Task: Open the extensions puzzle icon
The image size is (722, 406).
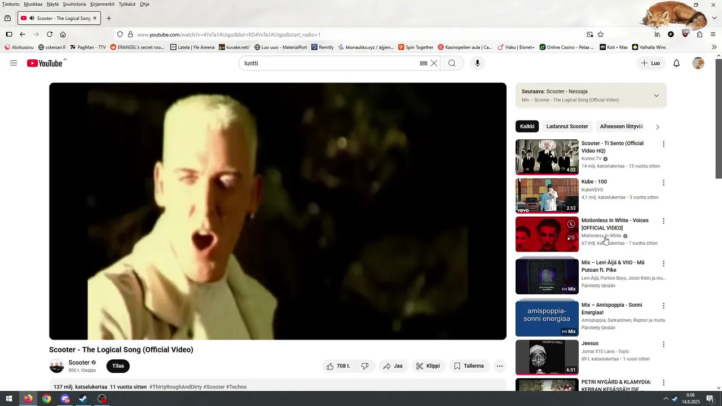Action: 699,34
